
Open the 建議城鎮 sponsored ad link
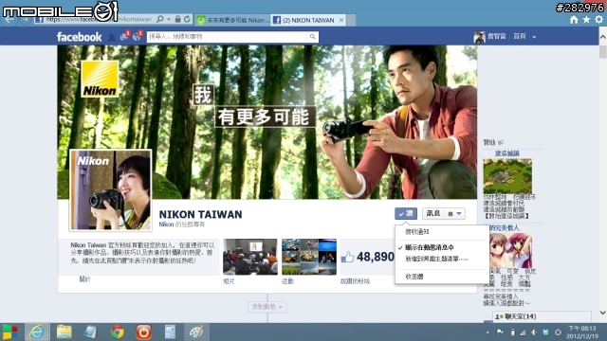pos(507,153)
